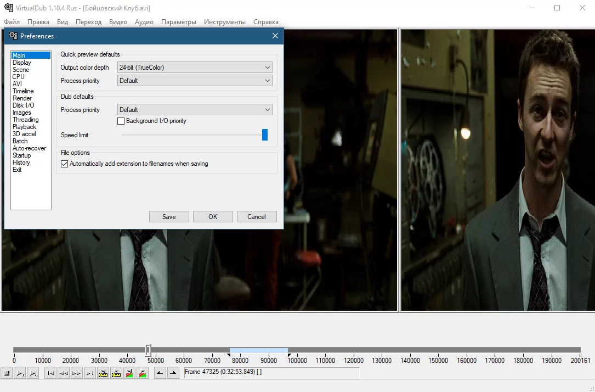Open the Справка menu
This screenshot has width=595, height=392.
266,21
